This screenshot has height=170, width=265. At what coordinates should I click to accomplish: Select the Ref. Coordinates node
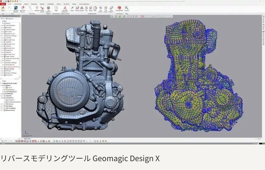coord(11,108)
